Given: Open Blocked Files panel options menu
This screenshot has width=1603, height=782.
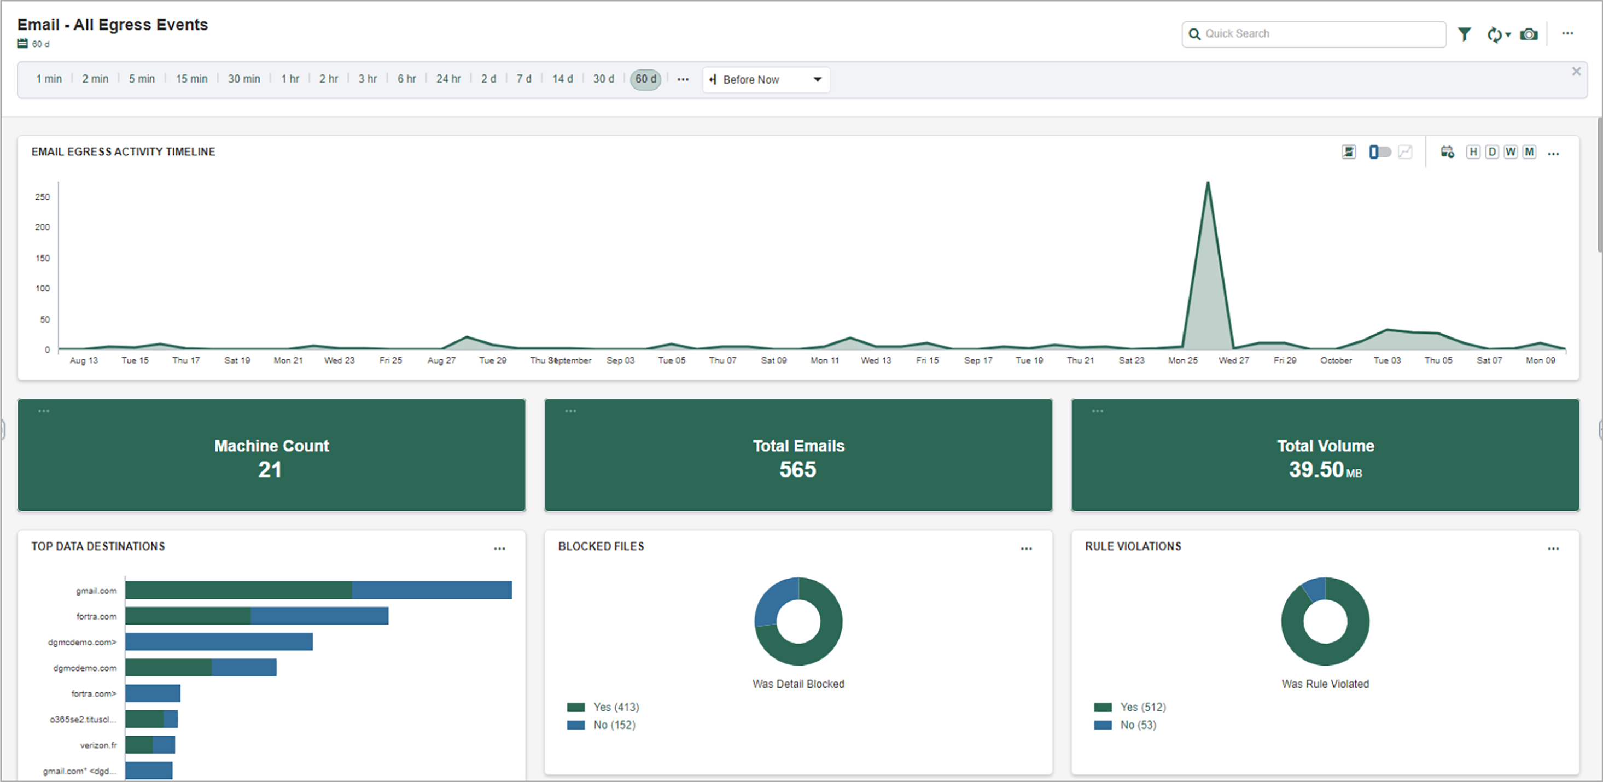Looking at the screenshot, I should click(x=1026, y=548).
